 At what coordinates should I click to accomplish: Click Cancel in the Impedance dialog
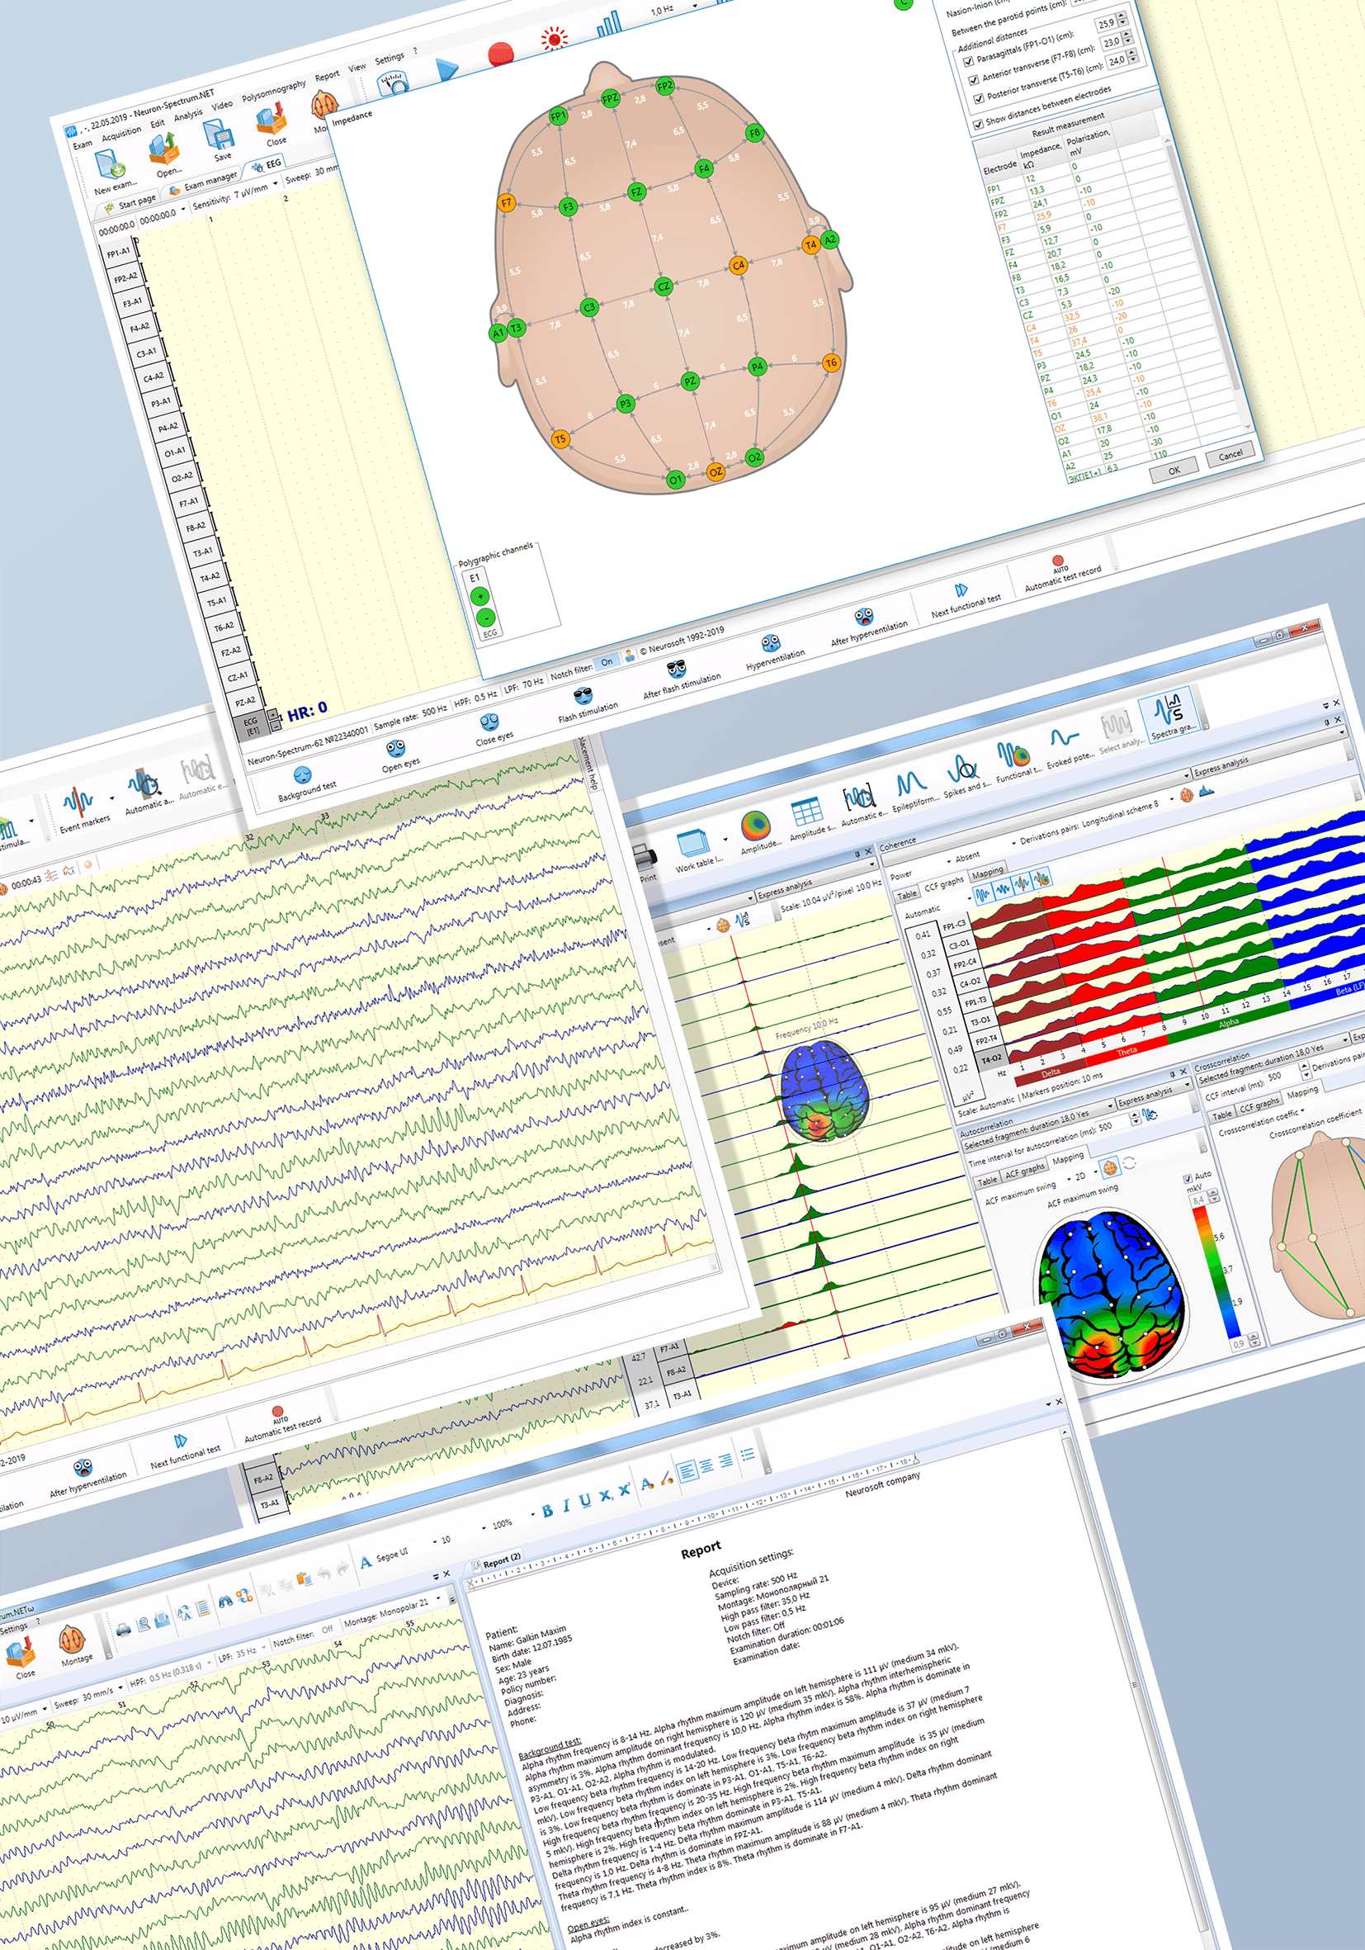click(x=1230, y=454)
